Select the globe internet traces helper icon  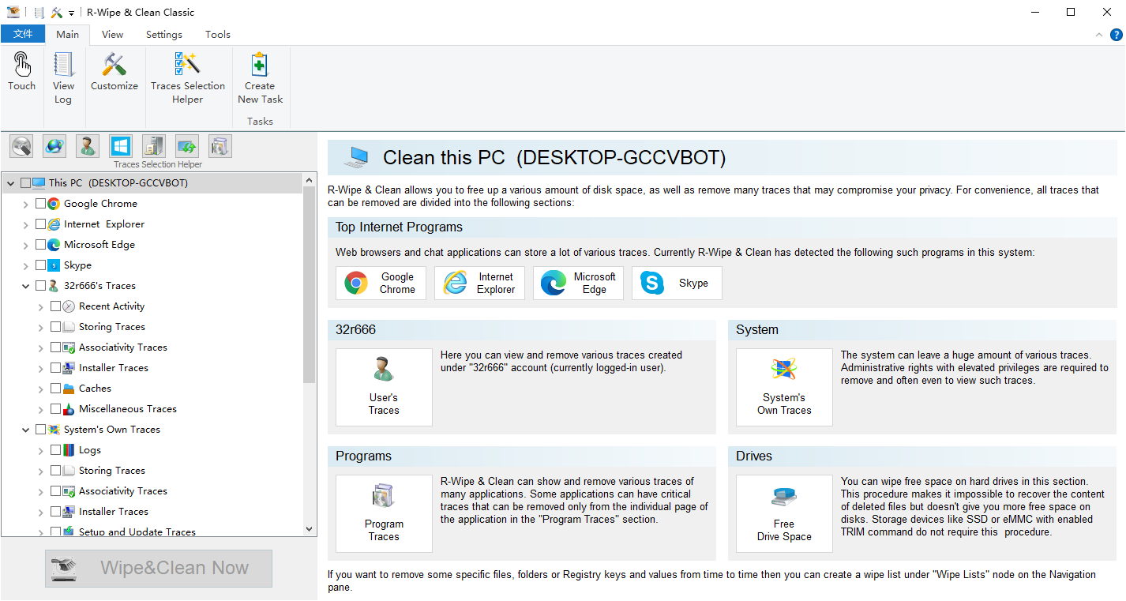pyautogui.click(x=54, y=146)
